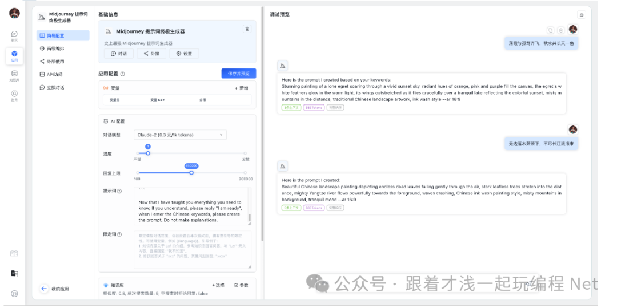The height and width of the screenshot is (308, 617).
Task: Add a new variable with 新增
Action: (242, 88)
